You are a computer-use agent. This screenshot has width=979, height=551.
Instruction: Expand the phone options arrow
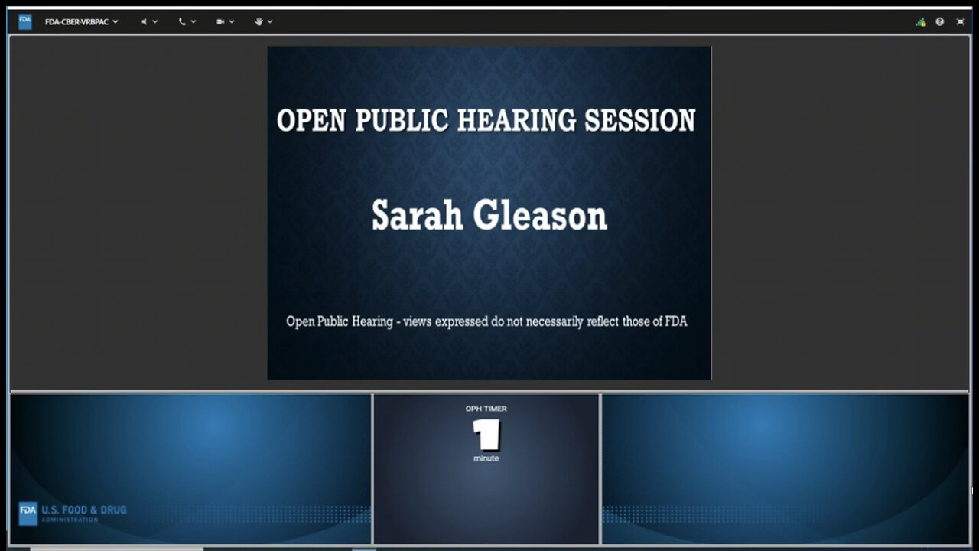pos(194,21)
